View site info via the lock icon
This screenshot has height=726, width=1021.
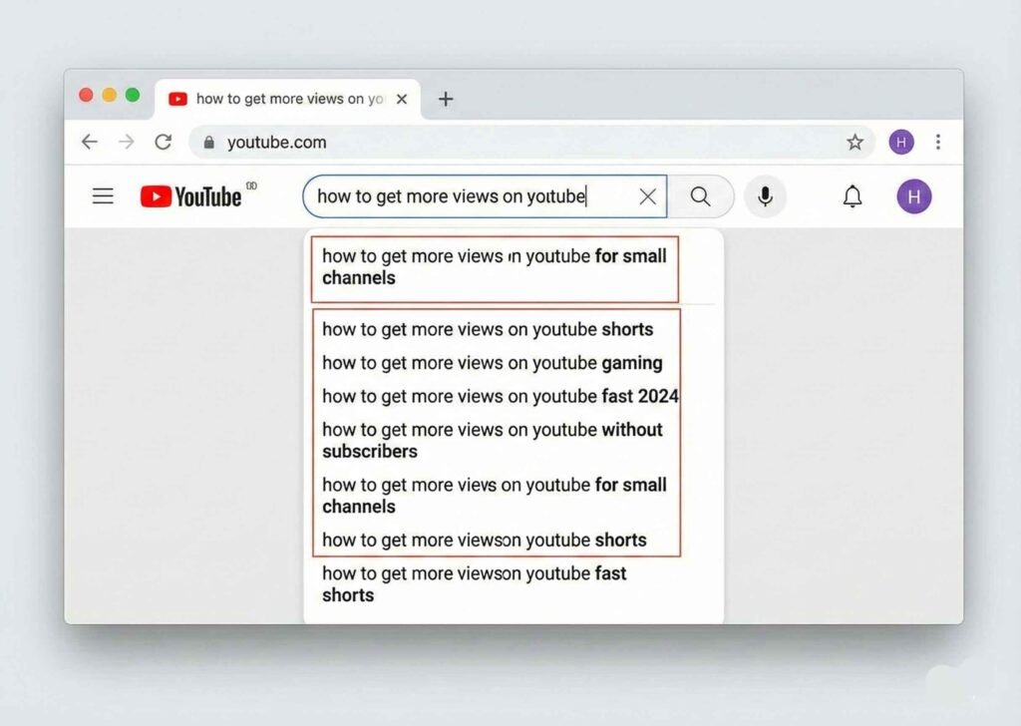point(208,143)
